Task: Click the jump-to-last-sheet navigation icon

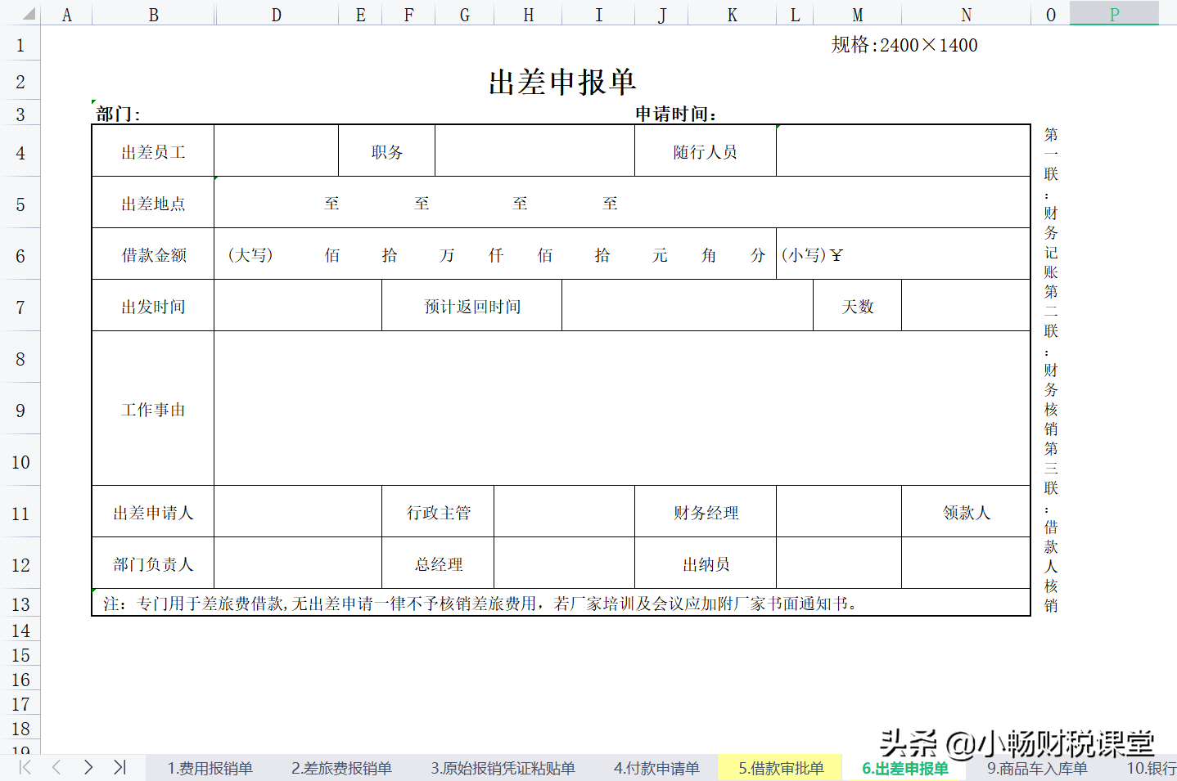Action: coord(120,768)
